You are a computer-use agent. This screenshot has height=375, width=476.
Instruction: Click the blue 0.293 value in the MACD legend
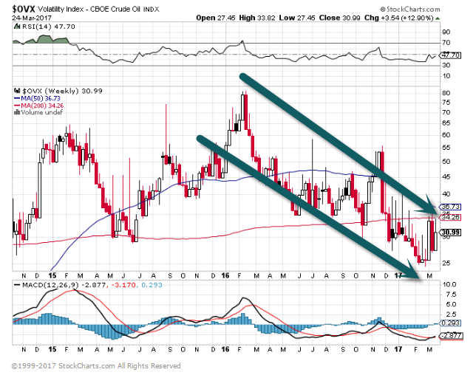[152, 285]
